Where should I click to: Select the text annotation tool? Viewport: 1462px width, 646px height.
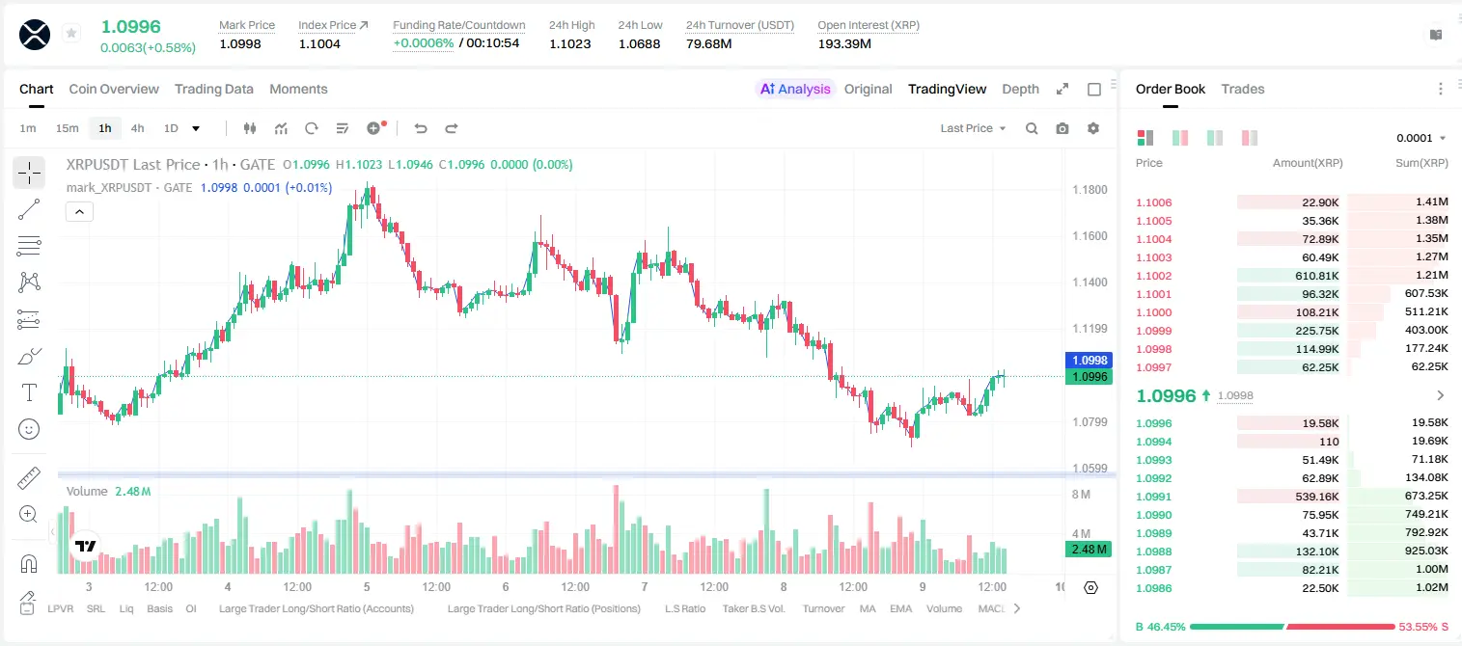(29, 392)
